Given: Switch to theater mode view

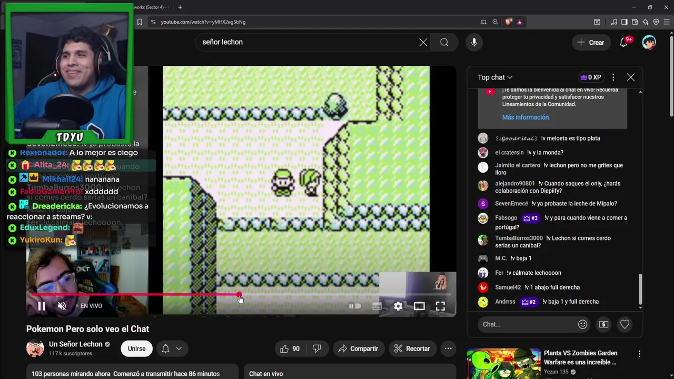Looking at the screenshot, I should coord(419,306).
